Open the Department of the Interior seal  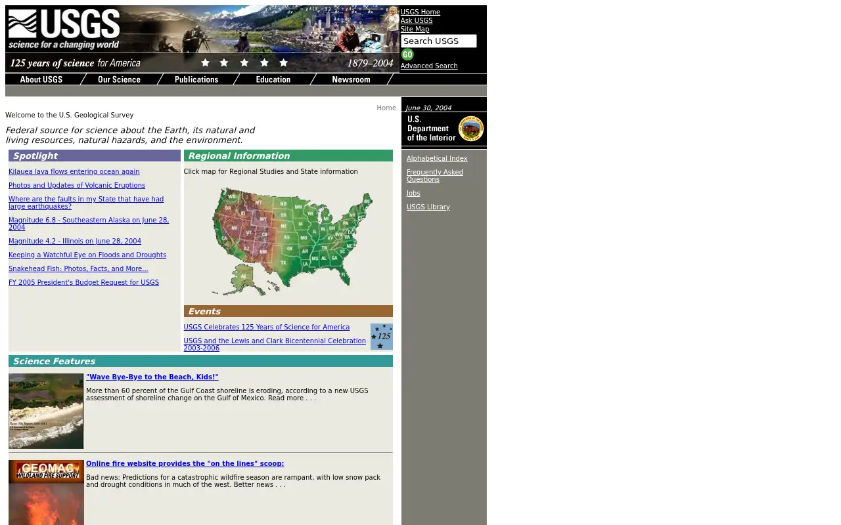tap(470, 129)
